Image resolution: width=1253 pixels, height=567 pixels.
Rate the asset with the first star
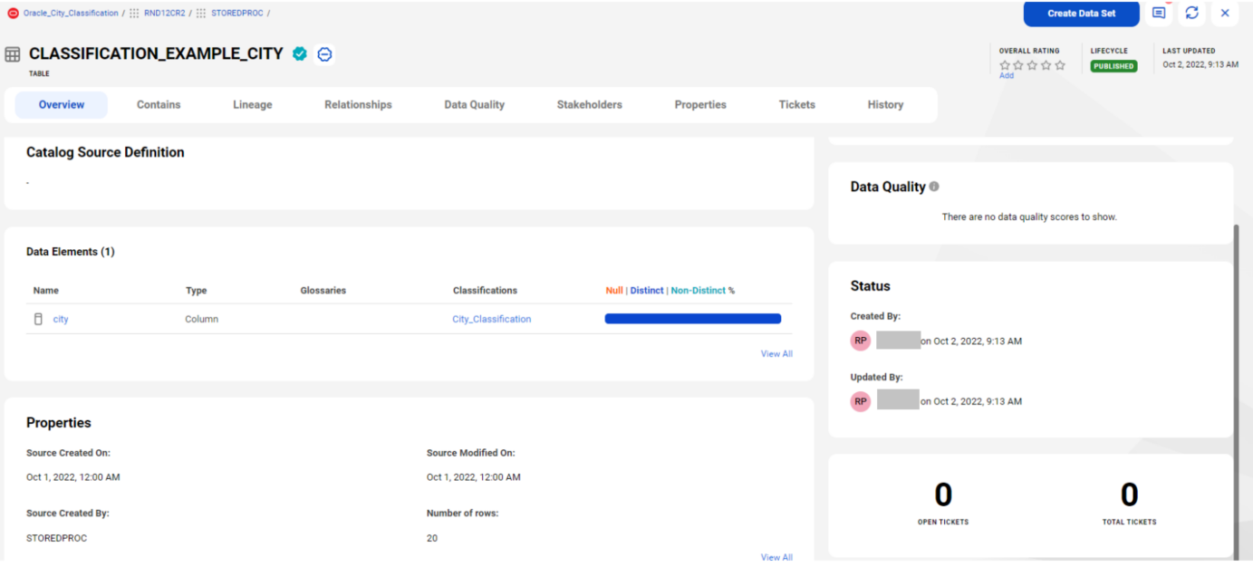point(1005,65)
